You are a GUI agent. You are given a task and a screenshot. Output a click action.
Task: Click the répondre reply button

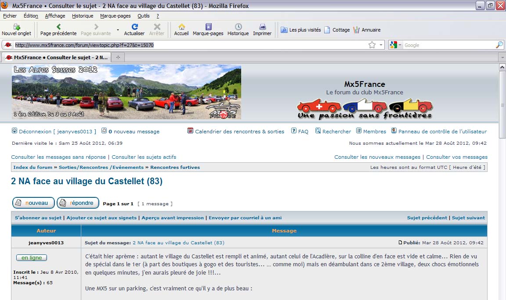pos(78,203)
